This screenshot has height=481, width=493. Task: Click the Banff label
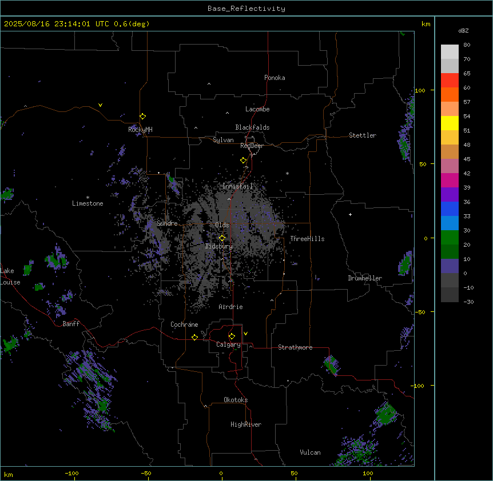click(71, 324)
